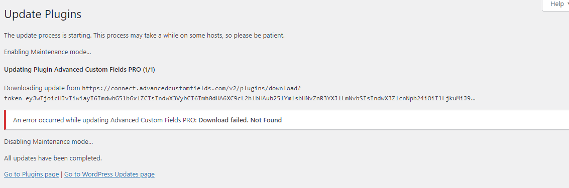This screenshot has height=188, width=569.
Task: Click the 'update process is starting' paragraph
Action: [145, 36]
